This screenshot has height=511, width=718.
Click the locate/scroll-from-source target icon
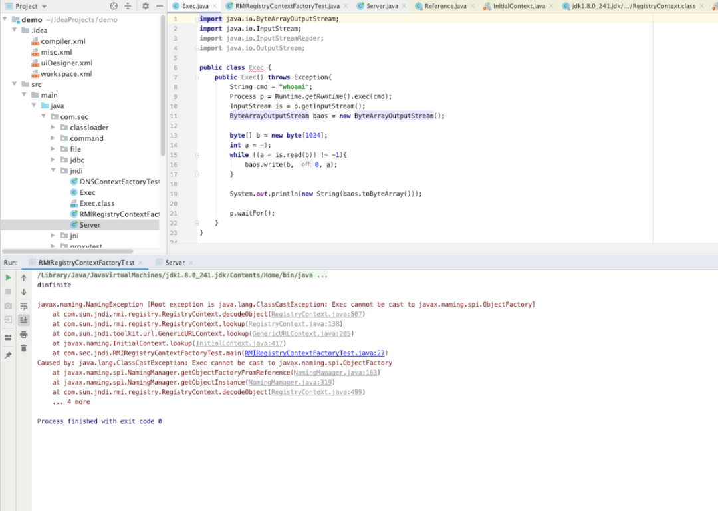(114, 6)
